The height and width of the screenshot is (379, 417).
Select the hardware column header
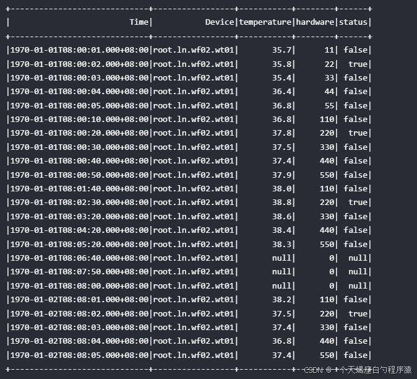tap(315, 22)
